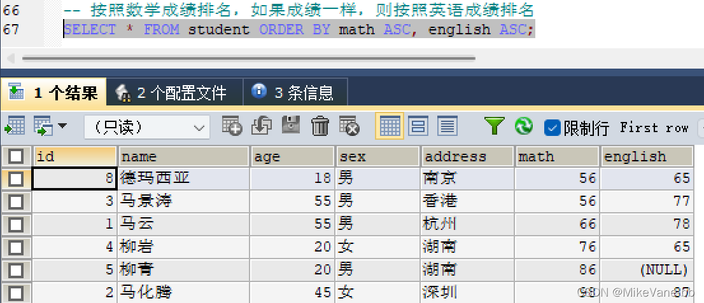This screenshot has width=704, height=303.
Task: Click the comment on line 66
Action: pyautogui.click(x=299, y=10)
